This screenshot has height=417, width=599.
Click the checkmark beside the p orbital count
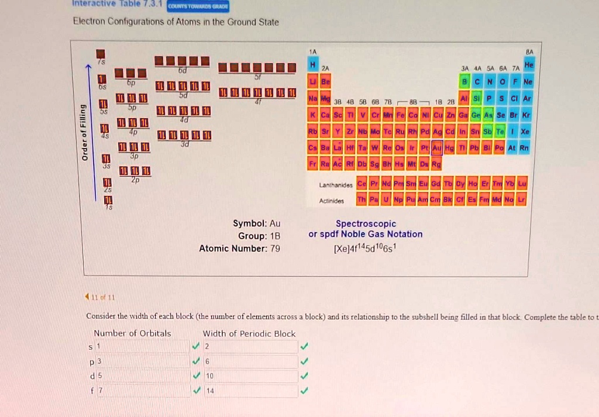[x=197, y=361]
